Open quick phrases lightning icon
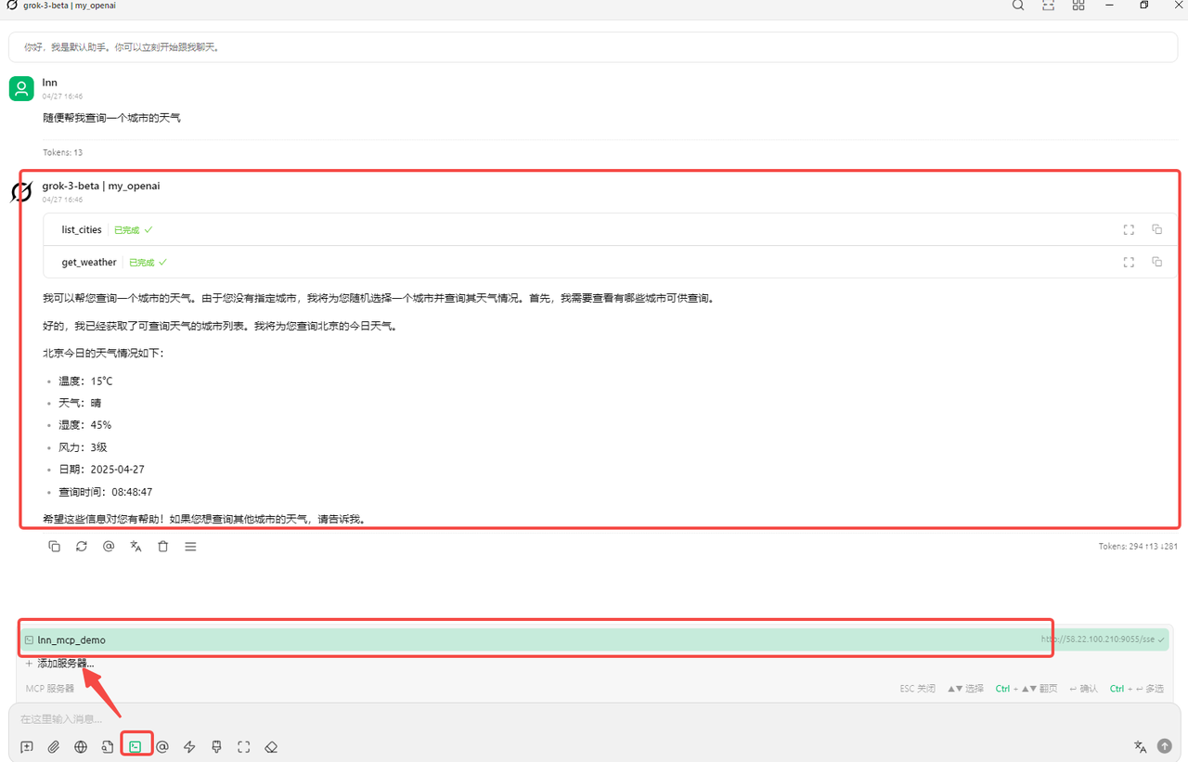Viewport: 1188px width, 762px height. (189, 747)
